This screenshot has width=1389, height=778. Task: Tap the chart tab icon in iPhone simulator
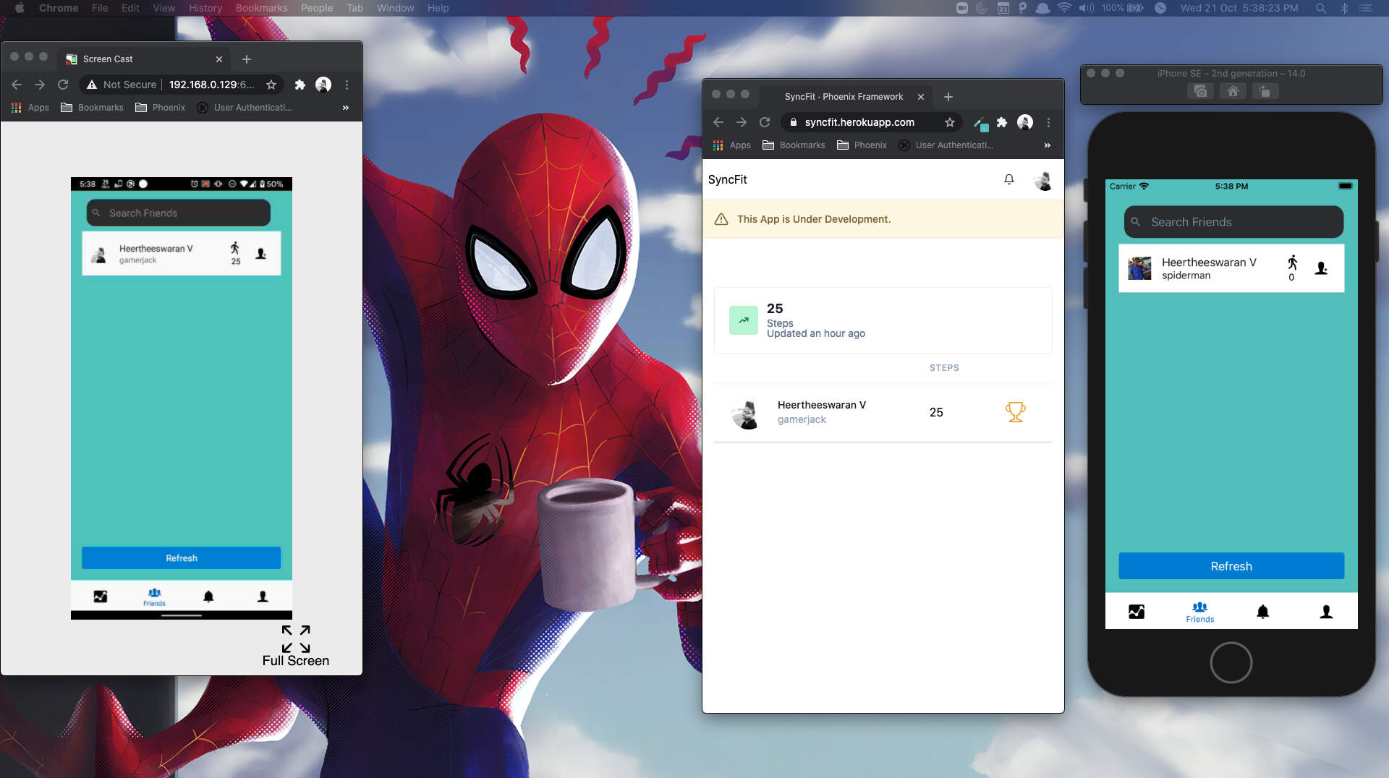pyautogui.click(x=1137, y=612)
